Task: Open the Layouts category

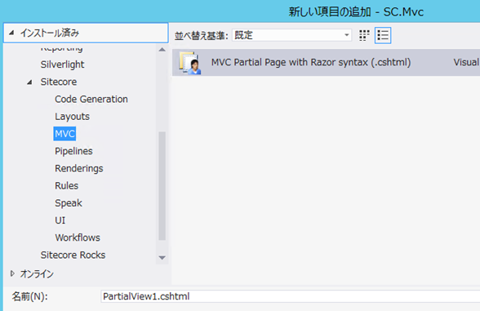Action: 72,116
